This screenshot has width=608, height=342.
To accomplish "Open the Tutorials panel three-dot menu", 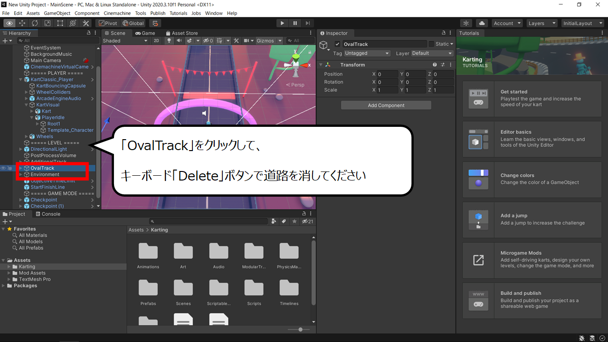I will pos(602,33).
